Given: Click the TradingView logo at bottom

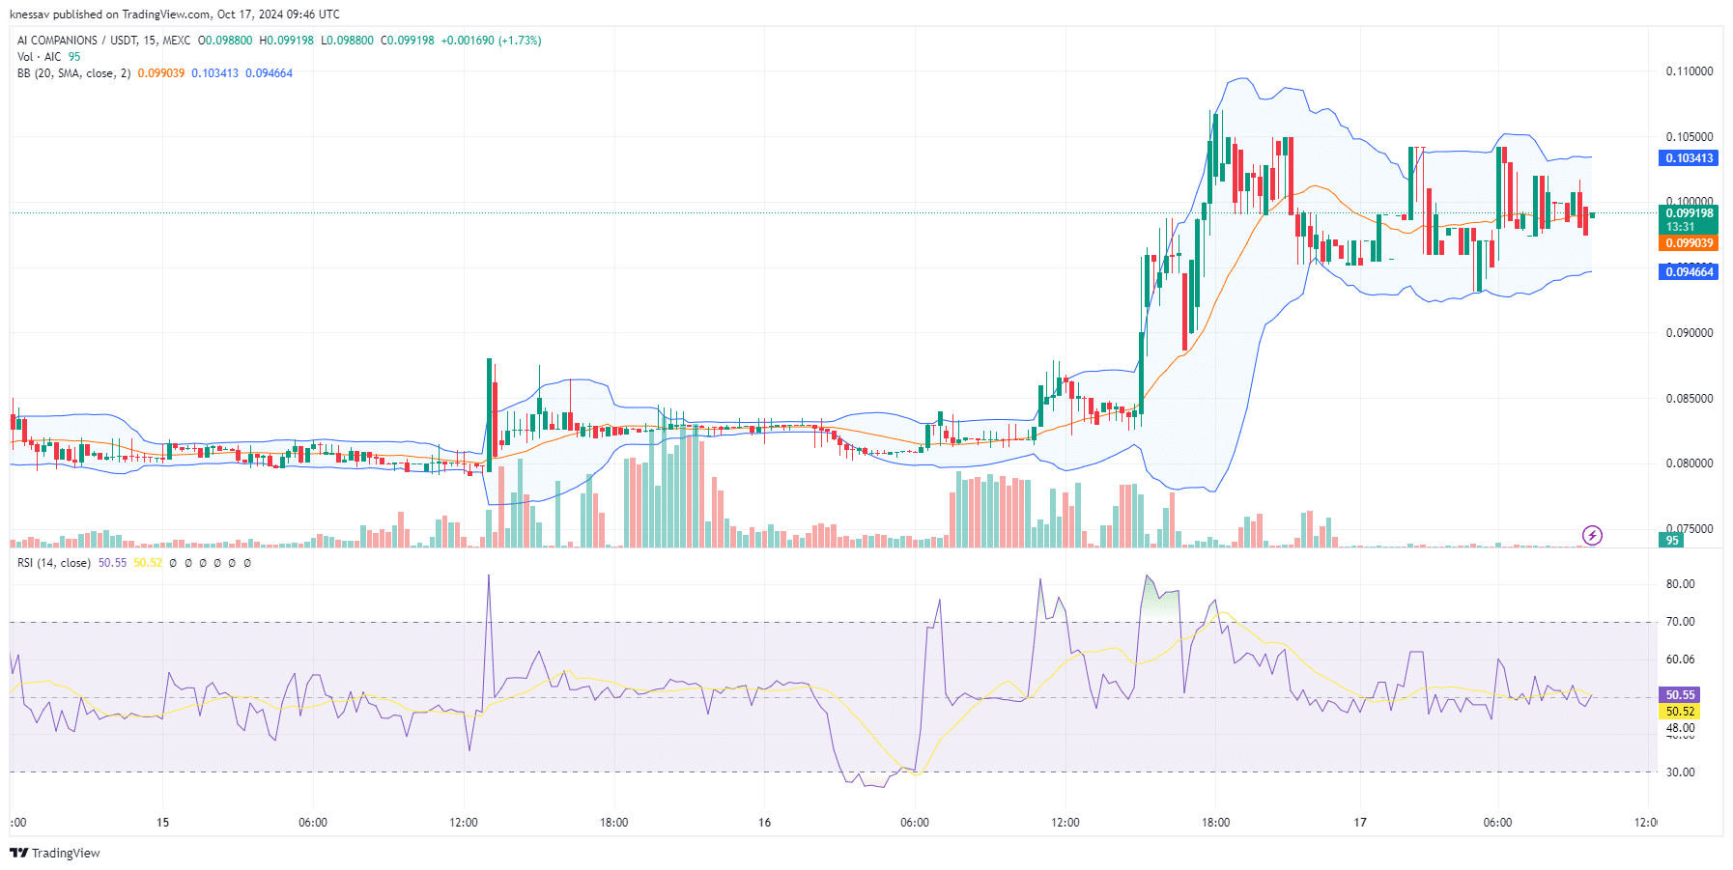Looking at the screenshot, I should tap(55, 853).
